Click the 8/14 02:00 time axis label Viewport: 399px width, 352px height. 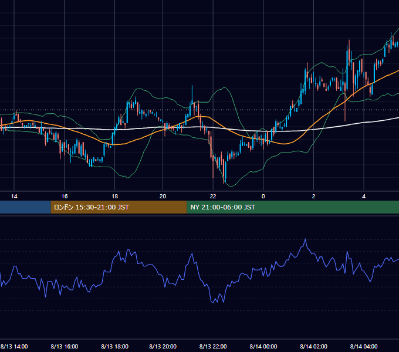pos(313,346)
